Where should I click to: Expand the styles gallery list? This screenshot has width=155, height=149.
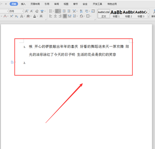click(x=148, y=16)
